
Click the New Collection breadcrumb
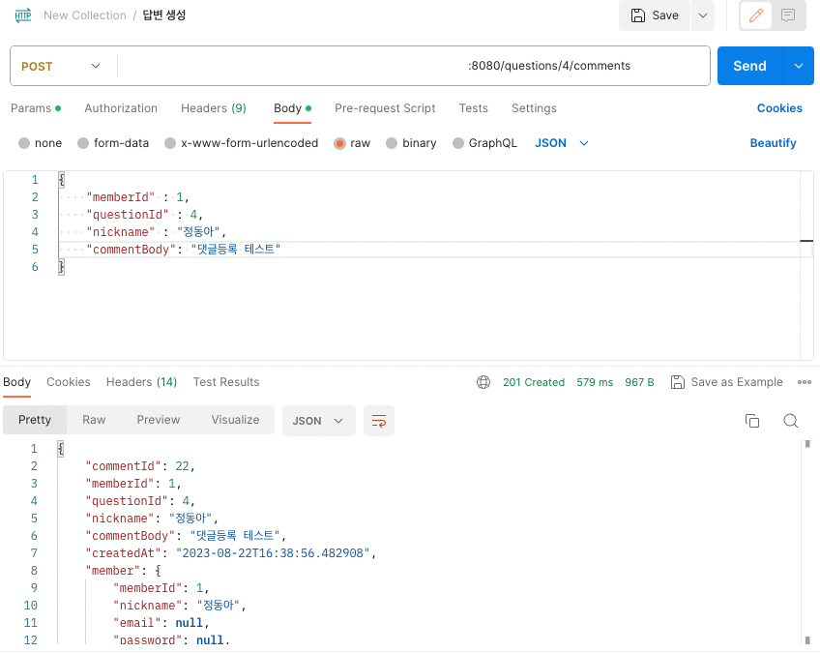pyautogui.click(x=85, y=15)
